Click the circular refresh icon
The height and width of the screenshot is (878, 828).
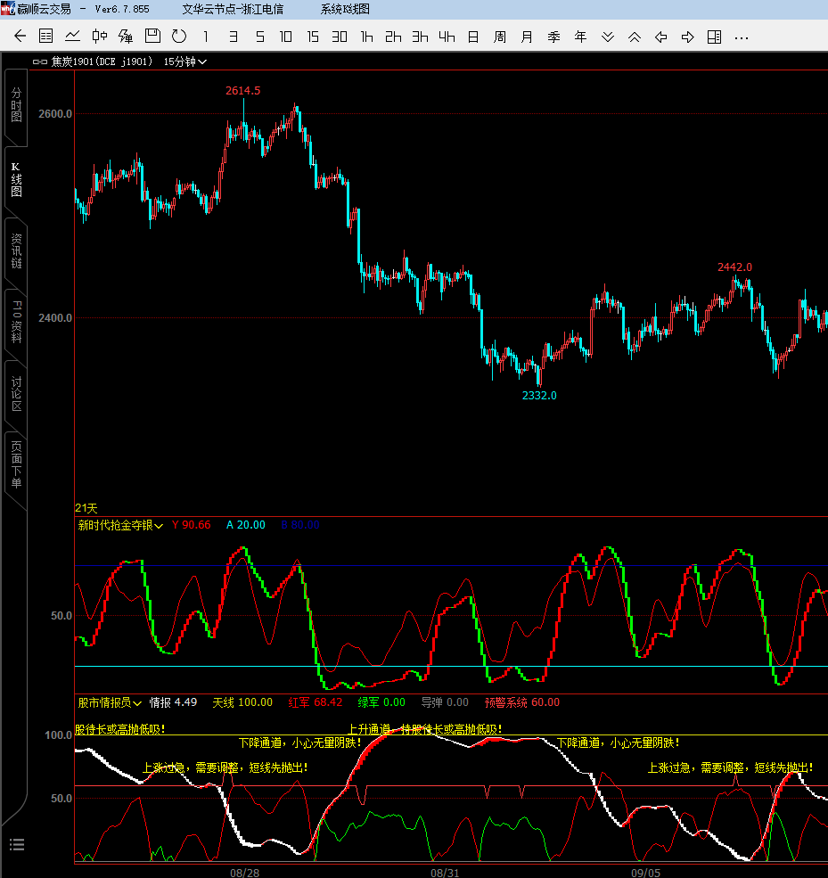179,37
